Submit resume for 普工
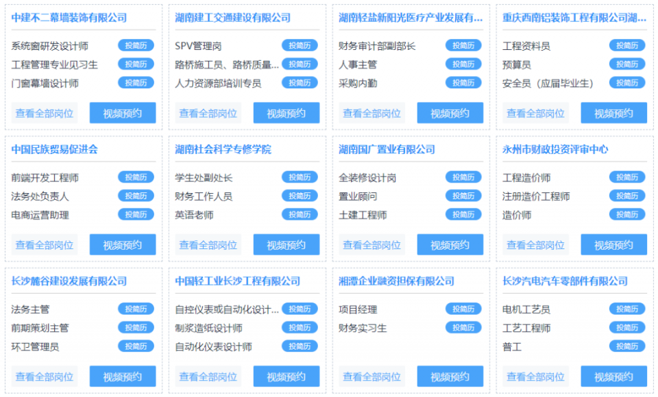Image resolution: width=658 pixels, height=397 pixels. pos(627,346)
